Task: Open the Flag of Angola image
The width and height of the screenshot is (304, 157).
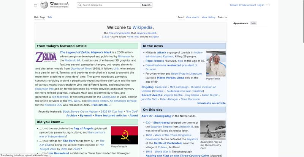Action: (124, 135)
